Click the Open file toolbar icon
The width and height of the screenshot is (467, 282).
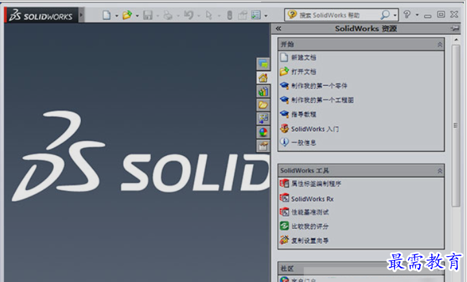pyautogui.click(x=127, y=15)
